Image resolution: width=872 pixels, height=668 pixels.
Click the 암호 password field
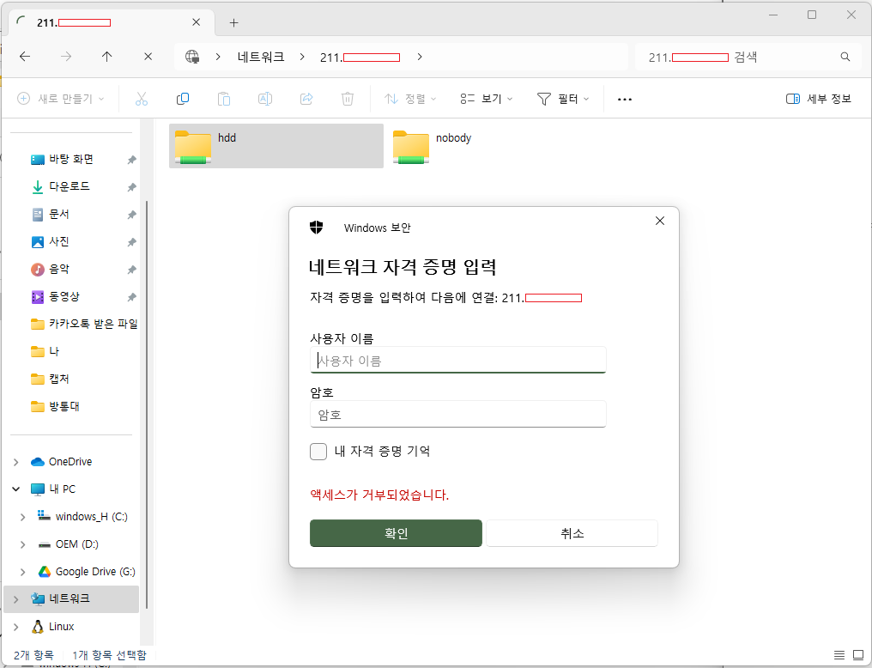457,415
